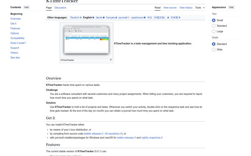Switch language to Deutsch
Viewport: 251px width, 156px height.
pos(75,18)
